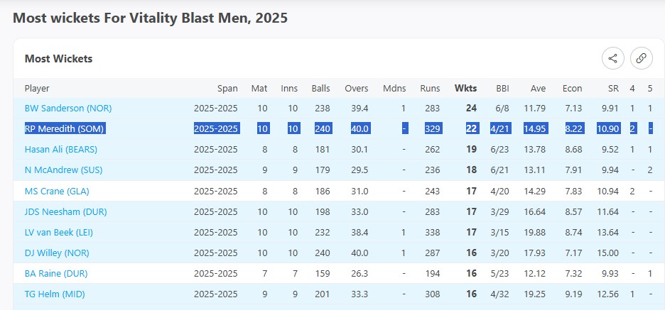Open MS Crane (GLA) player link
This screenshot has height=310, width=665.
click(57, 191)
